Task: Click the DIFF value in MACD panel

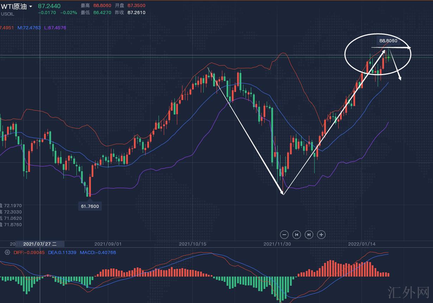Action: (29, 253)
